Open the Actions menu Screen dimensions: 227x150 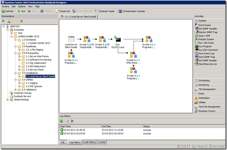point(5,7)
